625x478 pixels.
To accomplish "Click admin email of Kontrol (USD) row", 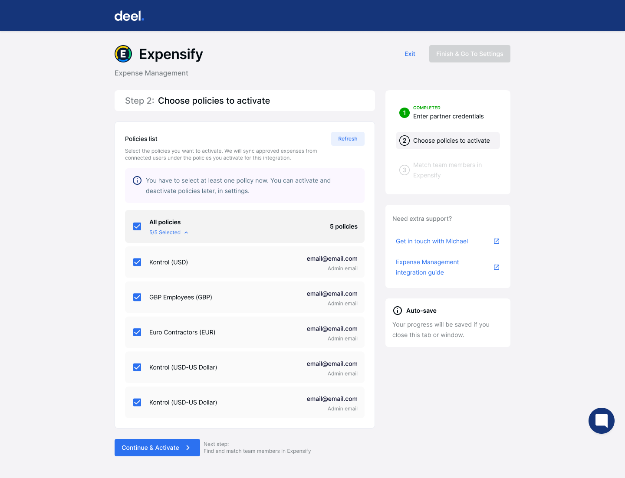I will pos(332,259).
